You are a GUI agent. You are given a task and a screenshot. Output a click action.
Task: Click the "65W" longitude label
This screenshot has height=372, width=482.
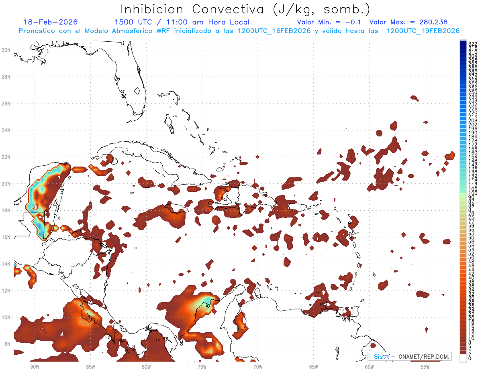314,367
